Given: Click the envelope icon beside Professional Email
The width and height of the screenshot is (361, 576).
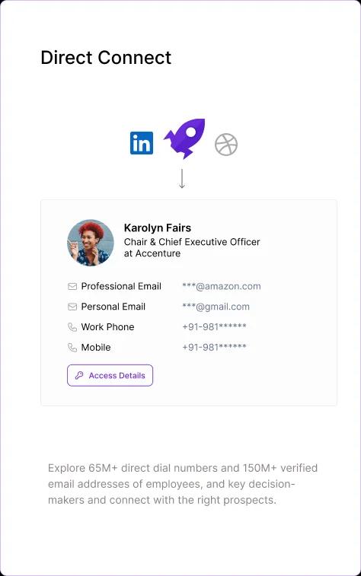Looking at the screenshot, I should 72,287.
